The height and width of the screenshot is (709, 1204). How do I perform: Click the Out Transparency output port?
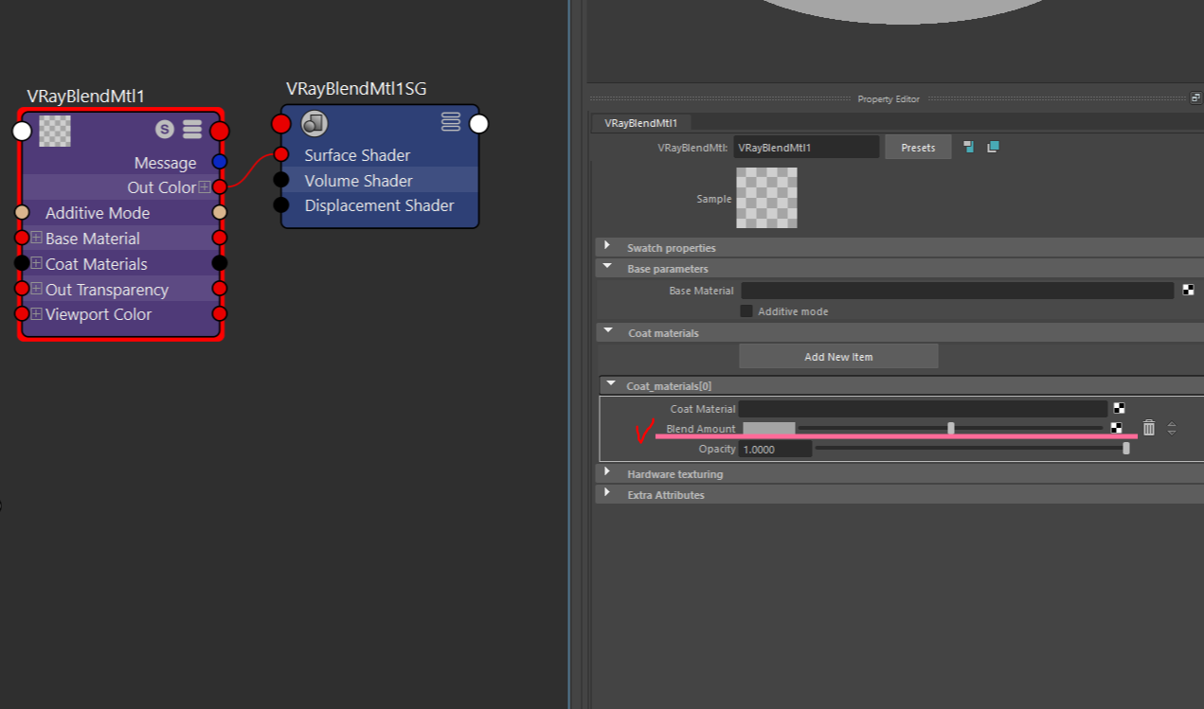(x=220, y=289)
